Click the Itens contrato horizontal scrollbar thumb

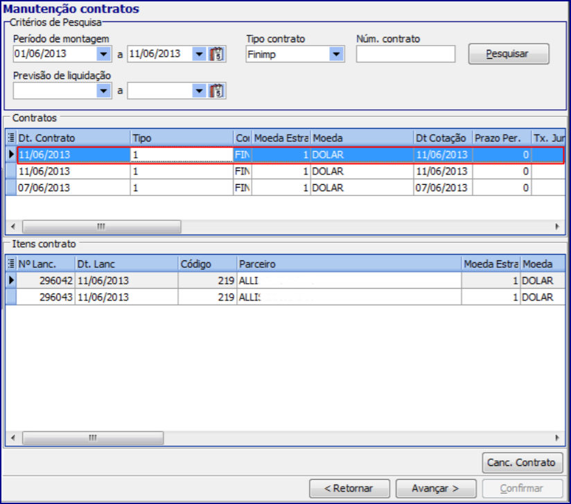[93, 438]
